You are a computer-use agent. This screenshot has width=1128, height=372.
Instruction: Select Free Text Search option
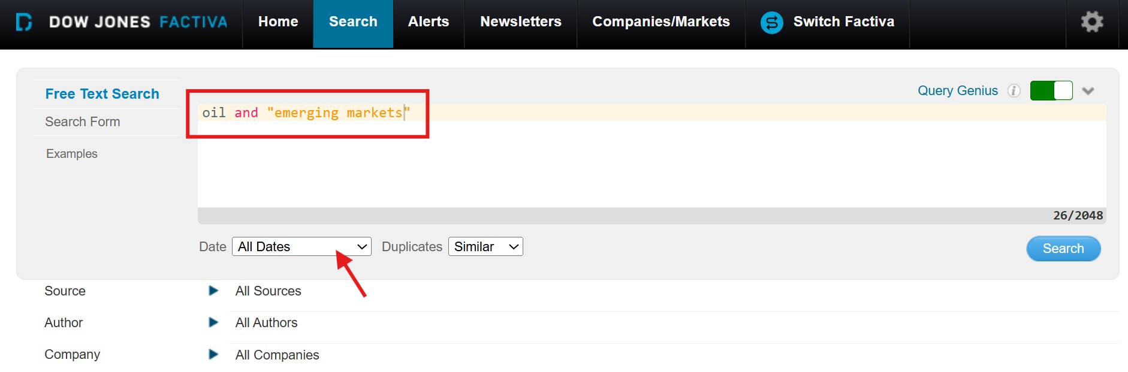[102, 94]
